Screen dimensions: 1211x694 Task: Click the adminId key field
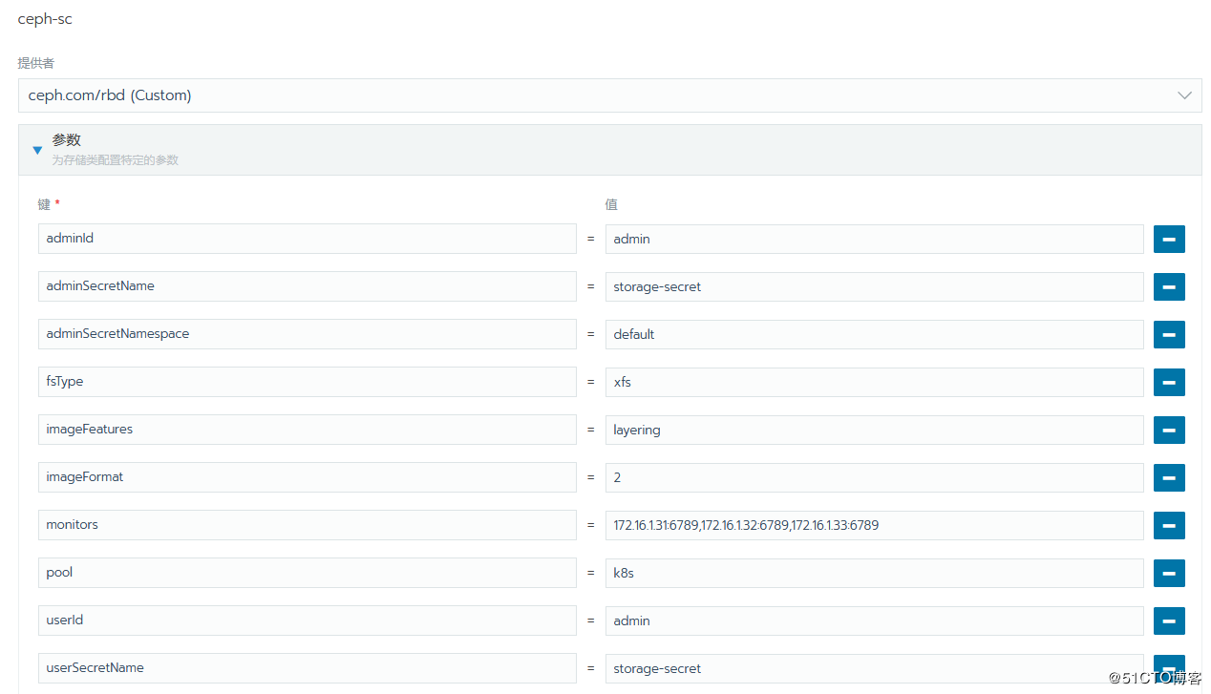307,239
